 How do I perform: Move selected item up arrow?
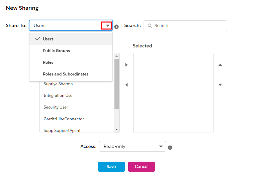pos(220,65)
